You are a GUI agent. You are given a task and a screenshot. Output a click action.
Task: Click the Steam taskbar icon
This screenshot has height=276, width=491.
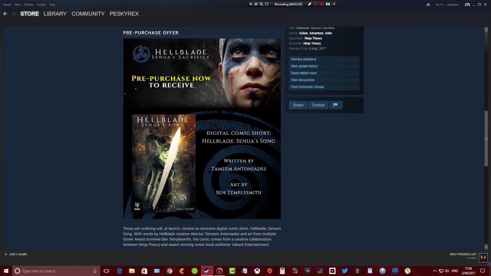tap(207, 271)
